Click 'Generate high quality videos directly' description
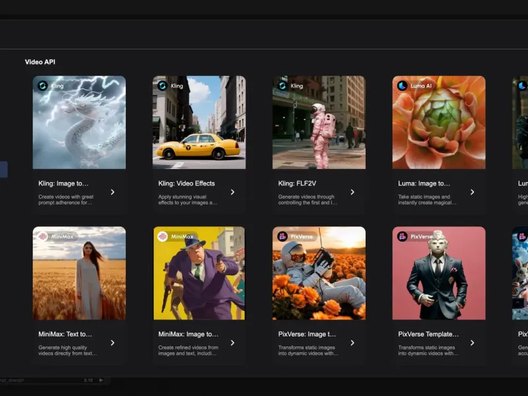528x396 pixels. pyautogui.click(x=68, y=350)
